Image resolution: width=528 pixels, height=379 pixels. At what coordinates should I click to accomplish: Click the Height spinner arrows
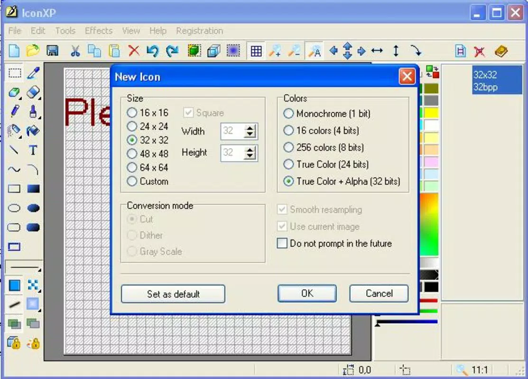[250, 153]
